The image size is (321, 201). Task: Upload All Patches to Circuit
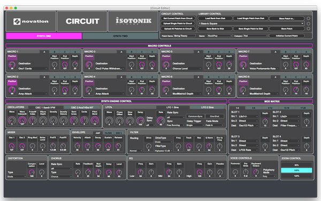178,29
